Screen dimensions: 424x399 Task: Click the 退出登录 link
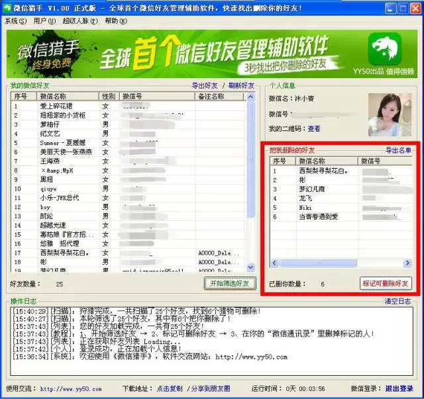399,388
